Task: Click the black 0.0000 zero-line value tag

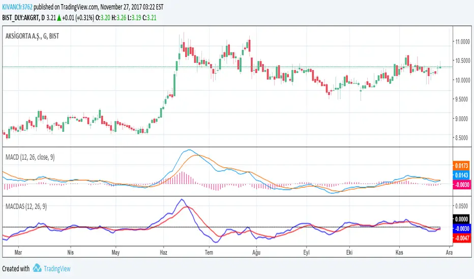Action: [463, 219]
